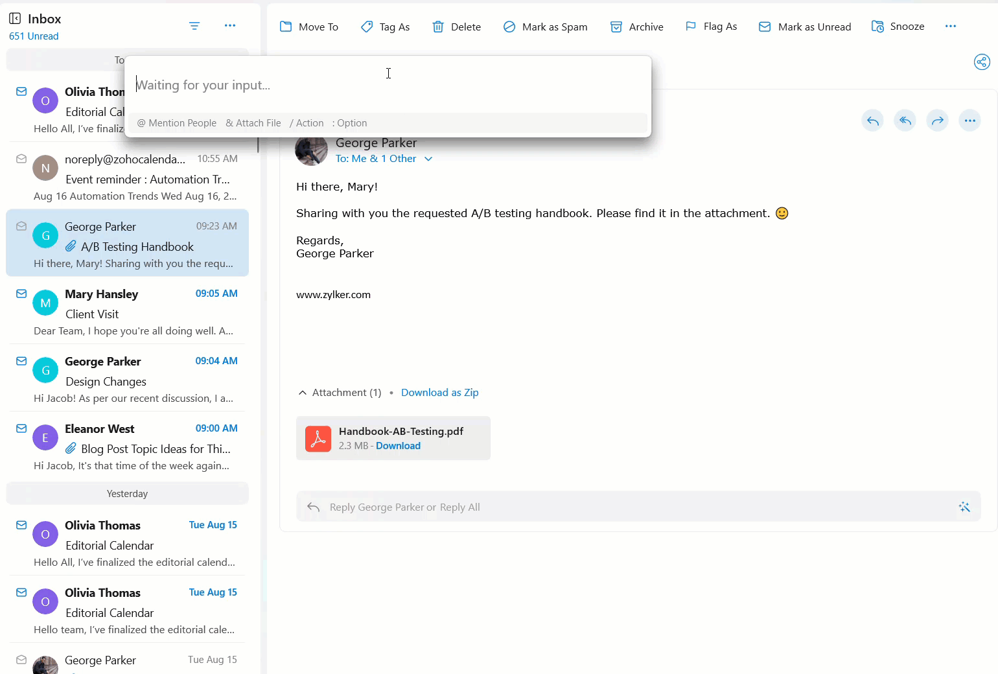Click the Inbox folder title

coord(45,19)
